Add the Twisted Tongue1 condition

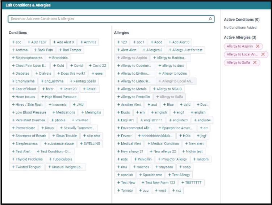point(27,167)
